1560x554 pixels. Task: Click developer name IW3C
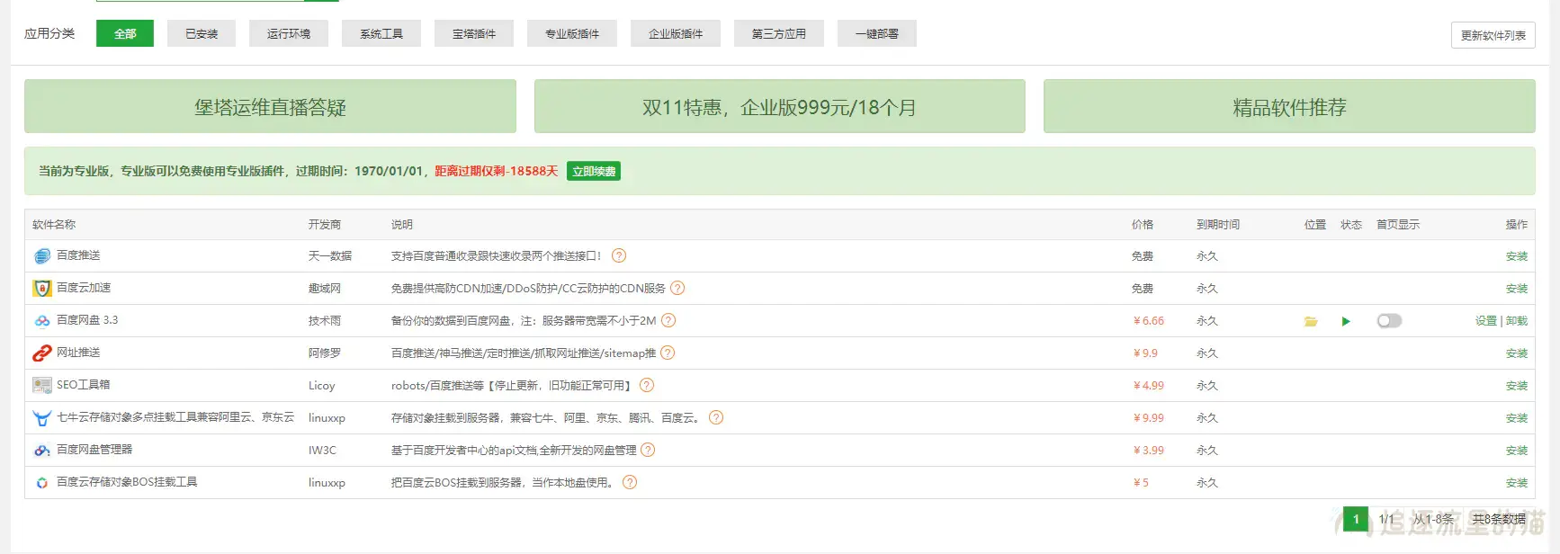[x=322, y=451]
